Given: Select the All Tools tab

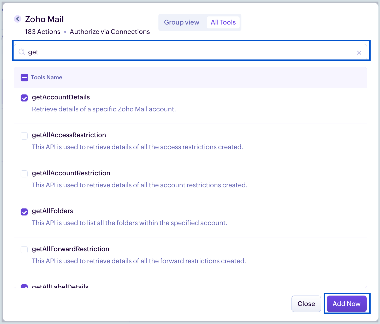Looking at the screenshot, I should click(223, 22).
